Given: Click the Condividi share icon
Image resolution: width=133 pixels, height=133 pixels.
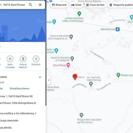Looking at the screenshot, I should (x=36, y=59).
